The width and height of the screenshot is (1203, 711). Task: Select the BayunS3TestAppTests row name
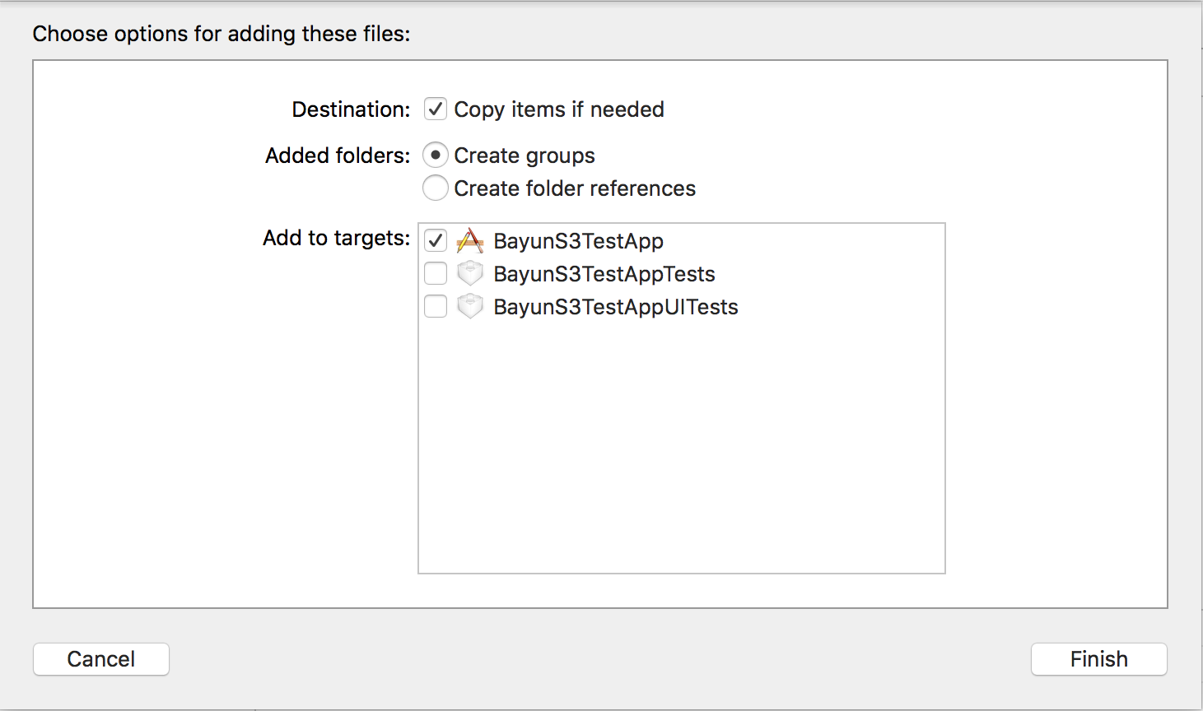(x=604, y=274)
